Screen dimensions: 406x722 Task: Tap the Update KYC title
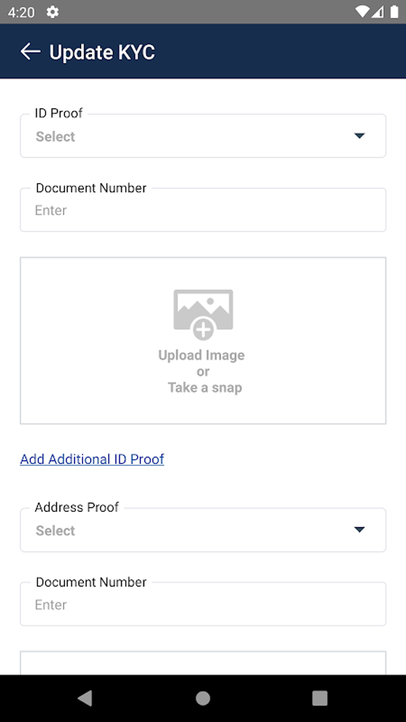pos(102,52)
